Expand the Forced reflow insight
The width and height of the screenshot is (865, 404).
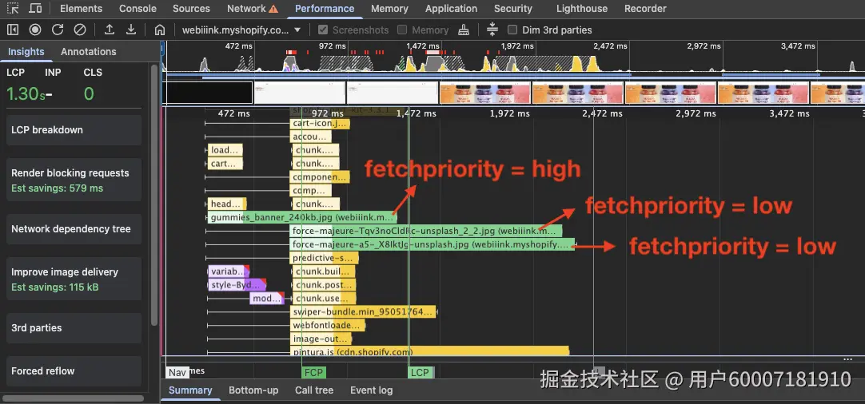click(x=74, y=371)
